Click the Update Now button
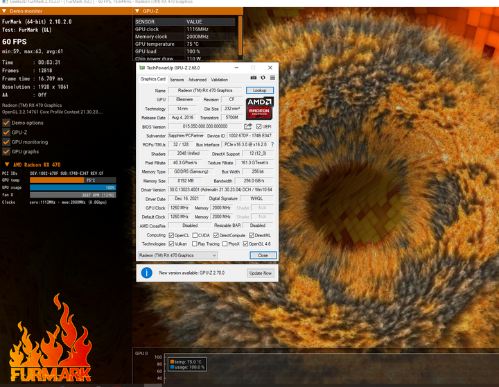This screenshot has width=499, height=387. pyautogui.click(x=261, y=273)
